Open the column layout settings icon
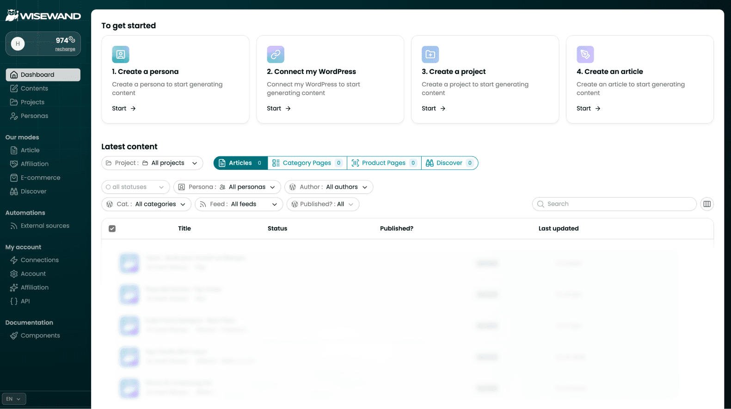731x409 pixels. coord(706,204)
